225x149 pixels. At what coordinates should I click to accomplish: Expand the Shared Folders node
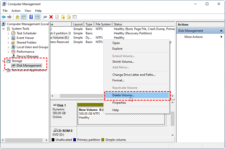pyautogui.click(x=8, y=43)
